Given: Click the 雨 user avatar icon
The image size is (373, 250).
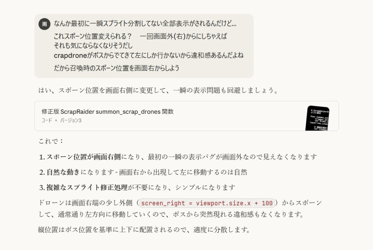Looking at the screenshot, I should pos(44,24).
